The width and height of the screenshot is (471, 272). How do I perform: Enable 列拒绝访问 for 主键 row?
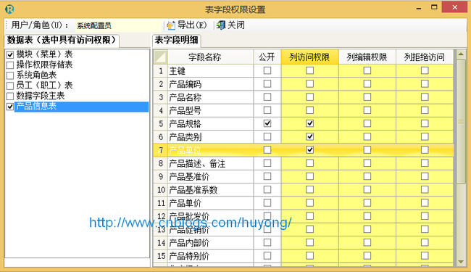click(425, 70)
